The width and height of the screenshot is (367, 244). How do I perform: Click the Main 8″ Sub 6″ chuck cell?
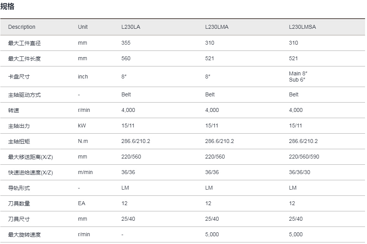pos(298,77)
